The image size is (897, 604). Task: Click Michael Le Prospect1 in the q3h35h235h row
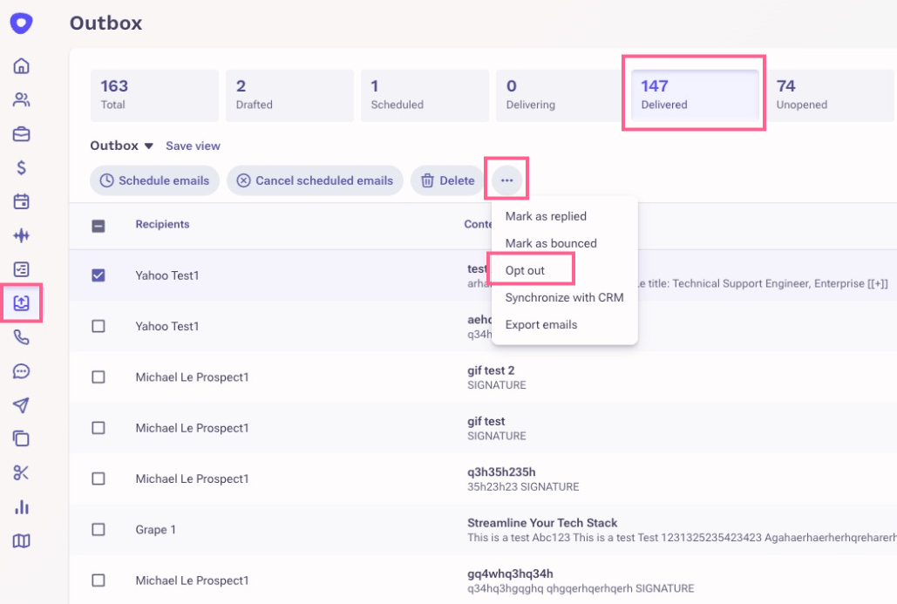tap(192, 478)
